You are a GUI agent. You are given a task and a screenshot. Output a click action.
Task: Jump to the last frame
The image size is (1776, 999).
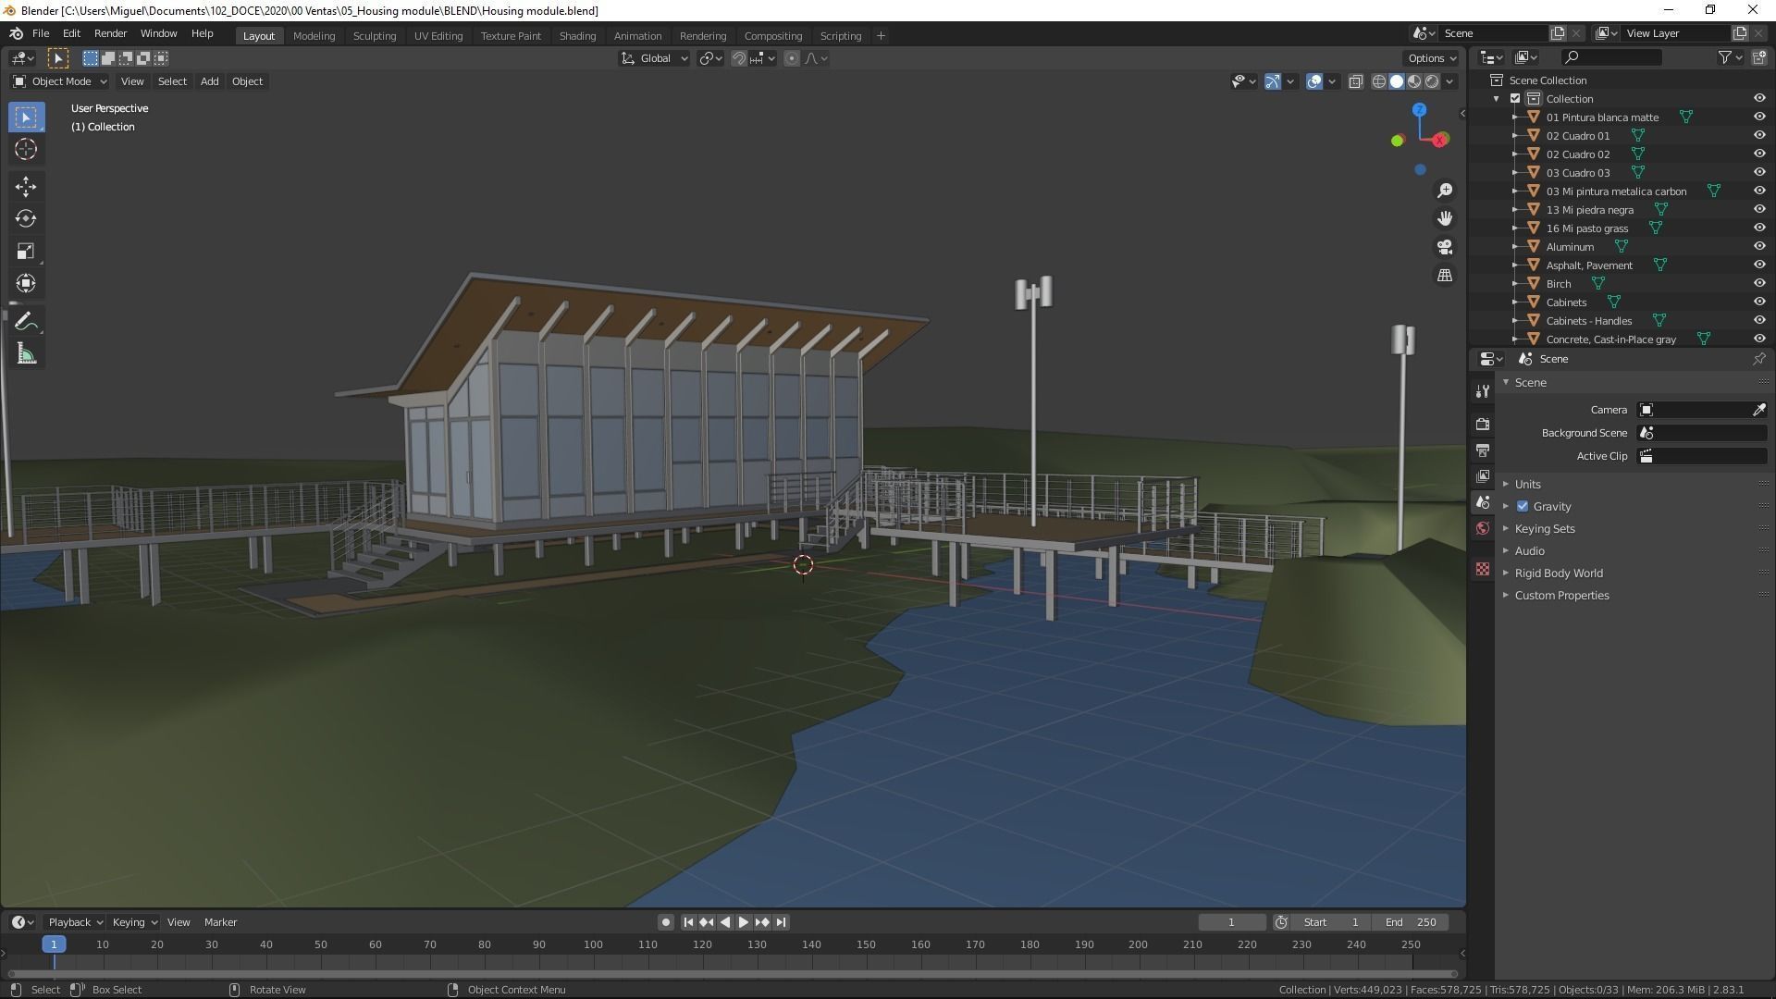click(x=782, y=922)
